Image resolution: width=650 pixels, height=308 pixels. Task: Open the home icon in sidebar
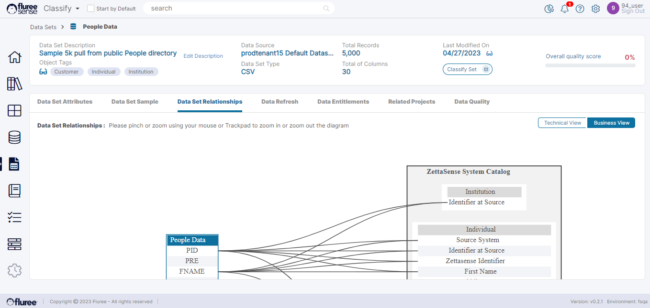click(x=15, y=57)
